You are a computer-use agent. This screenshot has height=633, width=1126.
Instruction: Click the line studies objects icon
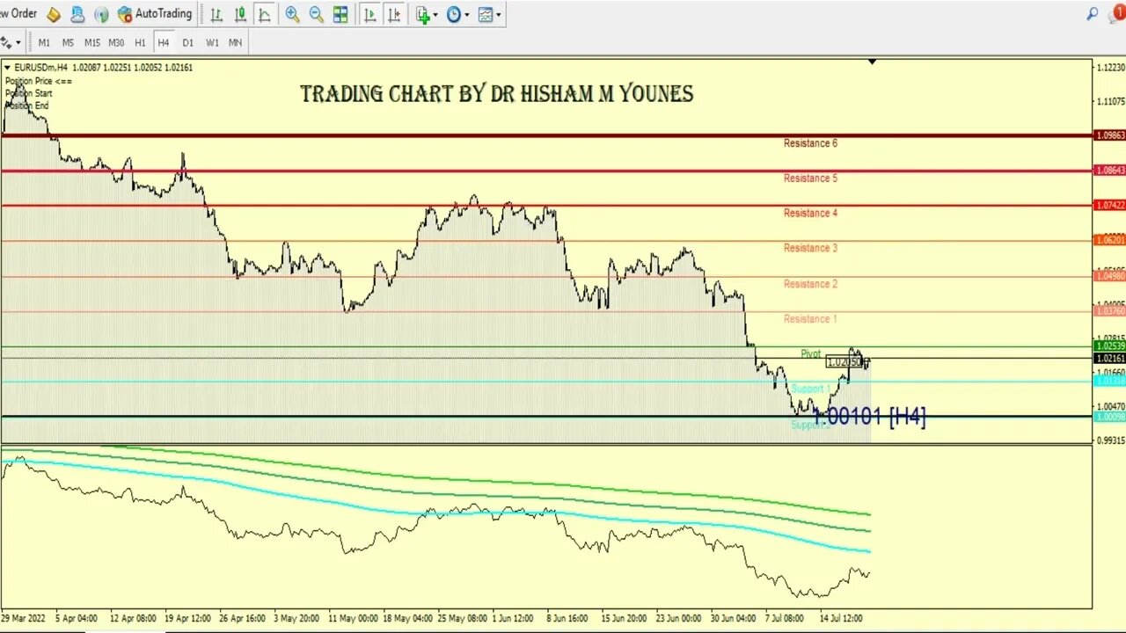point(7,42)
